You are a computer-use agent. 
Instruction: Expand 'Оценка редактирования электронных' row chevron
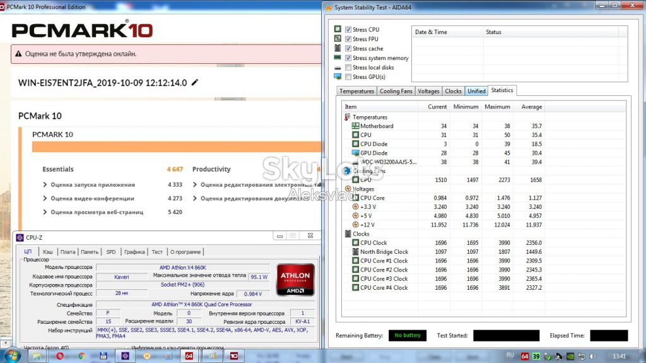point(195,184)
